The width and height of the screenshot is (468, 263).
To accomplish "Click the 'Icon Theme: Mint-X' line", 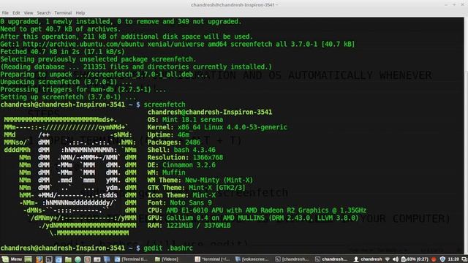I will [x=181, y=195].
